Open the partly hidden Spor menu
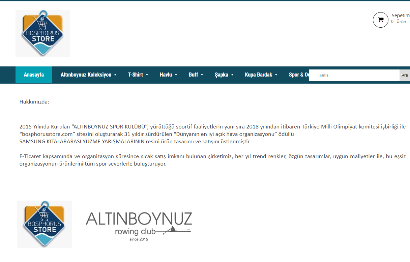This screenshot has width=410, height=262. [299, 75]
